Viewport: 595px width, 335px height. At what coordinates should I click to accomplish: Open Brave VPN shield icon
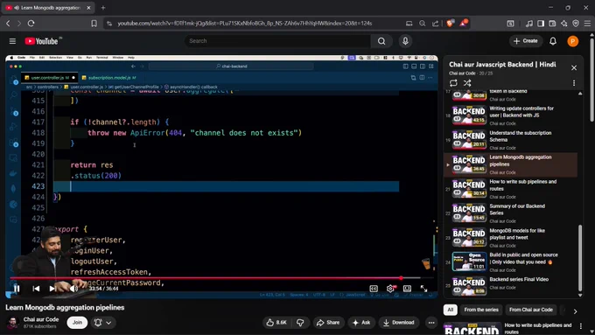coord(576,23)
